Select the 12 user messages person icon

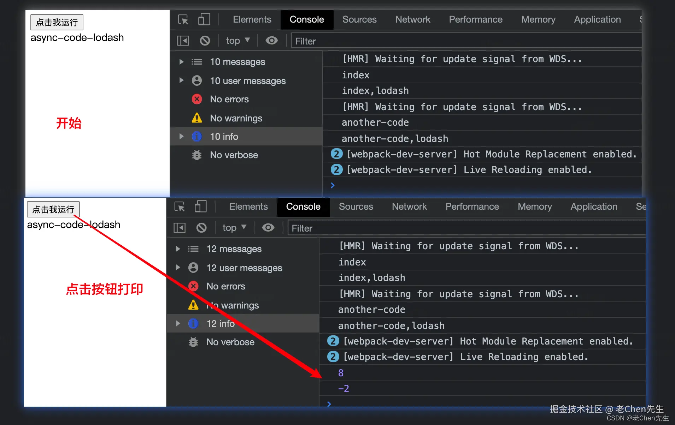[193, 268]
